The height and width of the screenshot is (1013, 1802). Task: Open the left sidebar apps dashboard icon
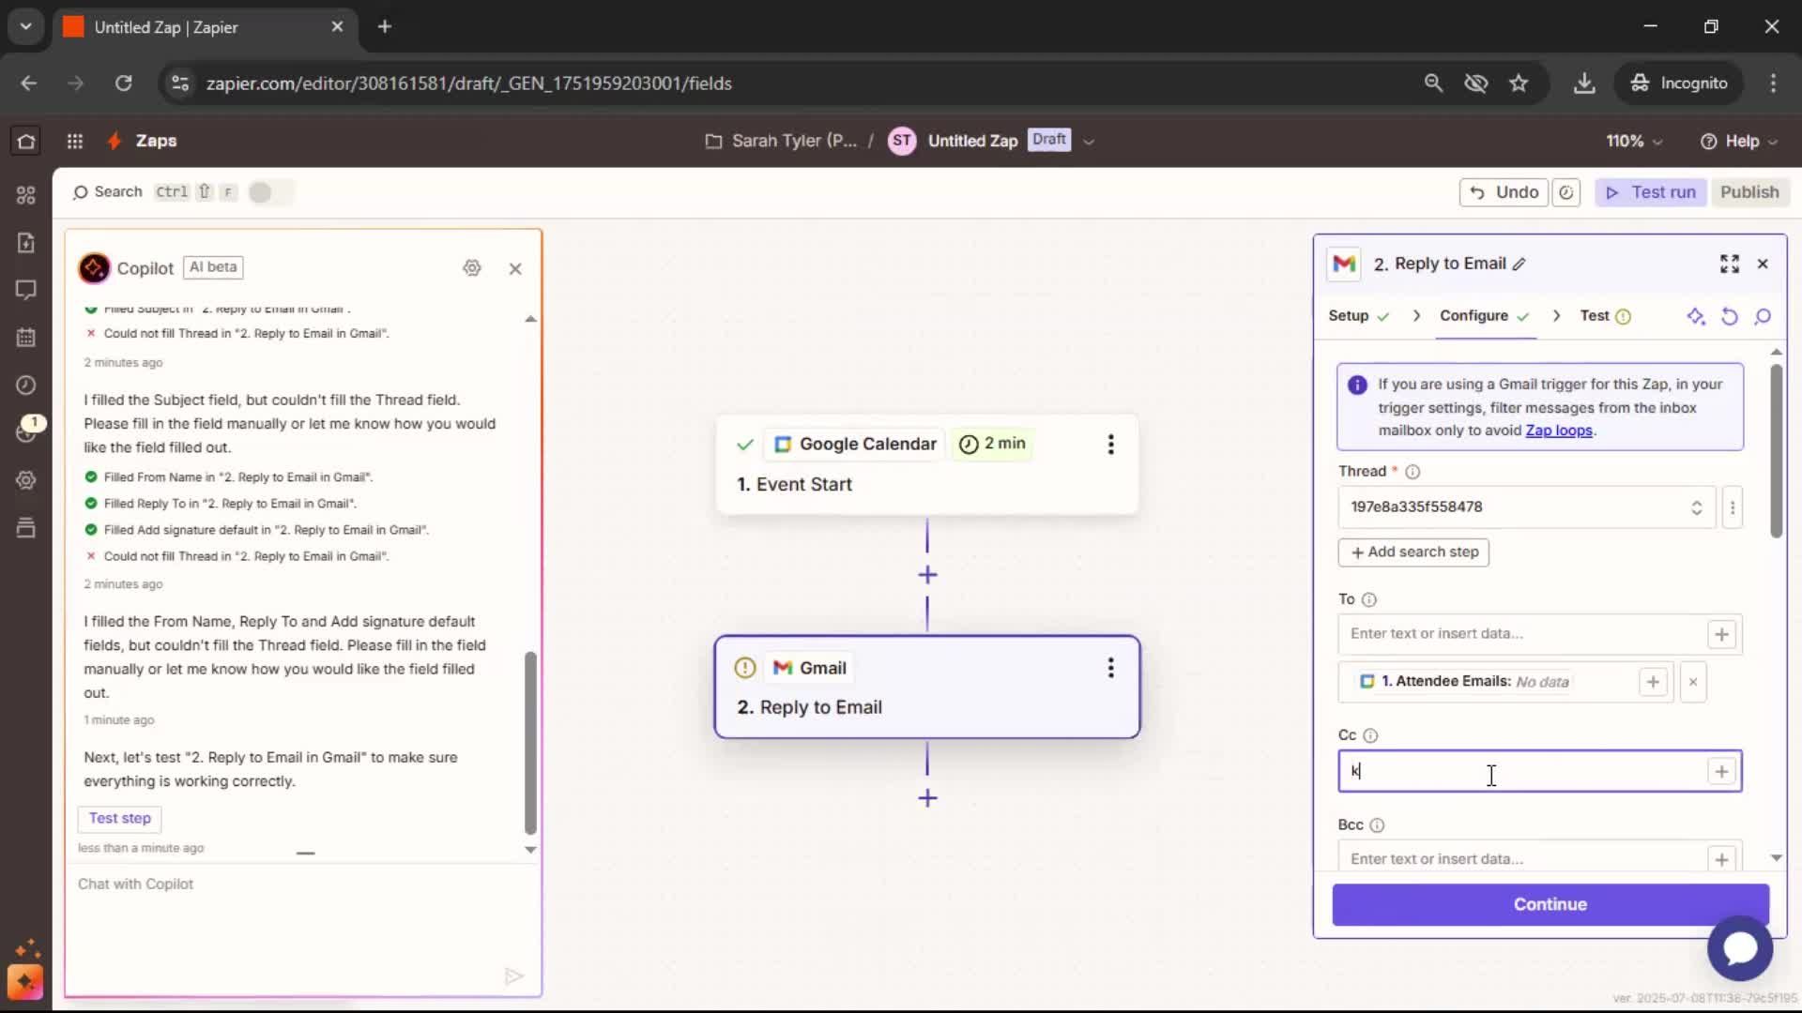click(x=26, y=195)
